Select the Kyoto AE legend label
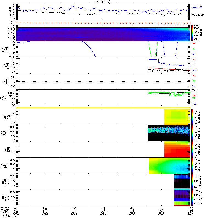206x220 pixels. (x=197, y=7)
